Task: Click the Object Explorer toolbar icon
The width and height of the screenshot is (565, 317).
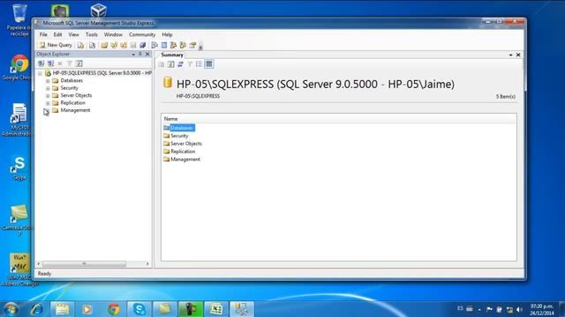Action: 173,45
